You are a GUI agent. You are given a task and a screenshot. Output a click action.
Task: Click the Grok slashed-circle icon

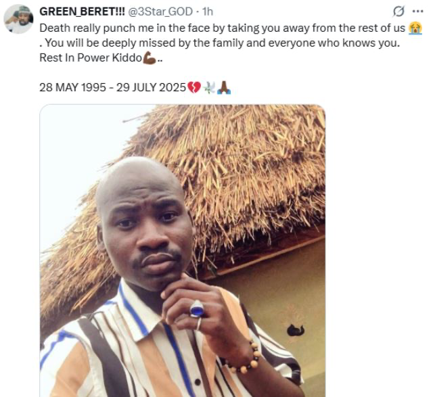(x=398, y=11)
